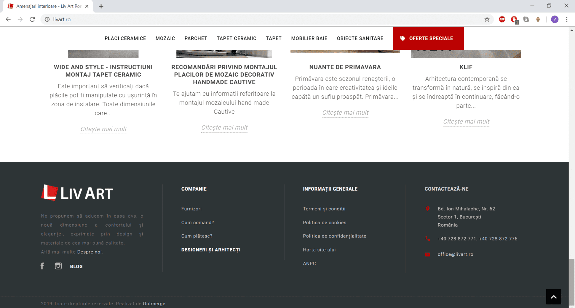Image resolution: width=575 pixels, height=308 pixels.
Task: Click the office@livart.ro email link
Action: pos(455,254)
